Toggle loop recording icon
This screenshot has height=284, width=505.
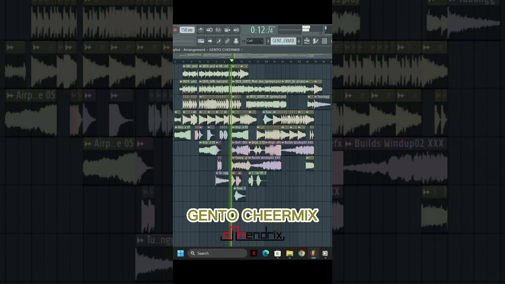click(x=236, y=30)
